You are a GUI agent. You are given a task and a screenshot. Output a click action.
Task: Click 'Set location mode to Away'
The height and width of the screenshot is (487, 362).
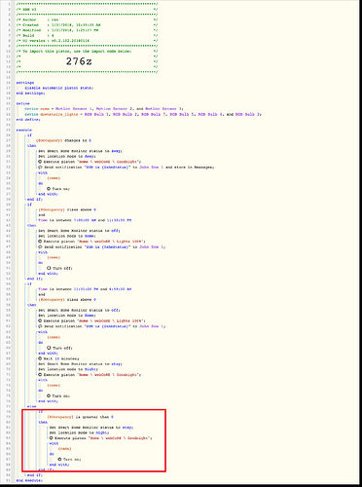pyautogui.click(x=66, y=156)
